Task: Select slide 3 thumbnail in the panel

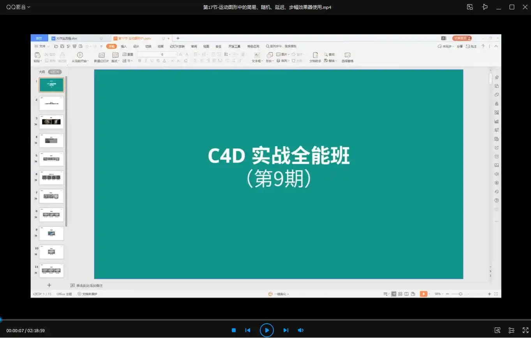Action: point(51,122)
